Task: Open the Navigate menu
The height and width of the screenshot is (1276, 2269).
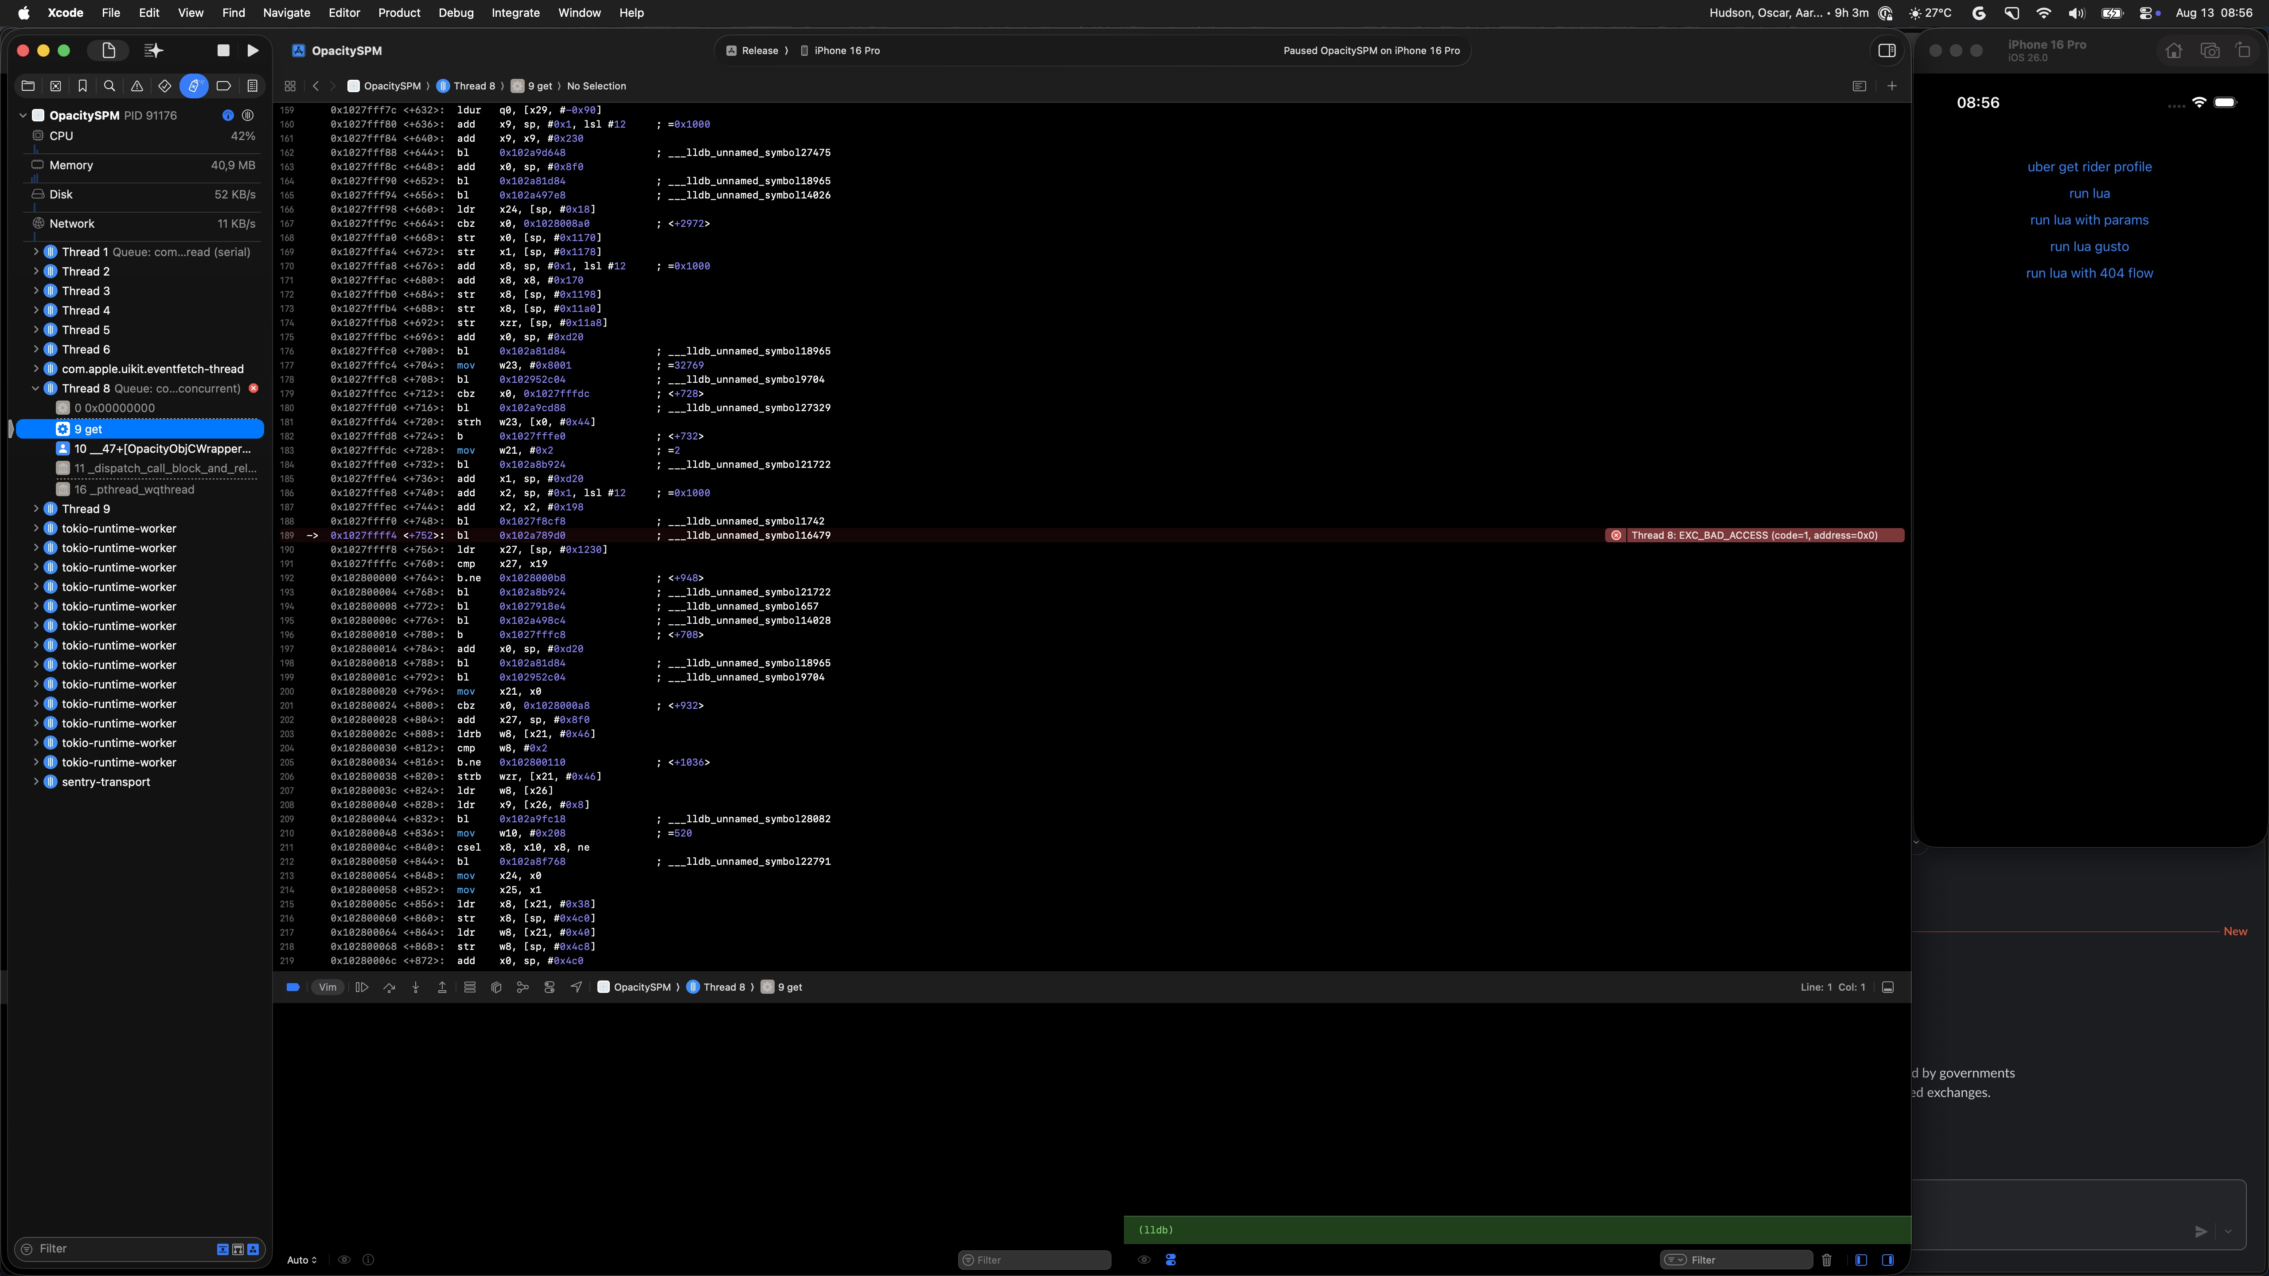Action: tap(286, 12)
